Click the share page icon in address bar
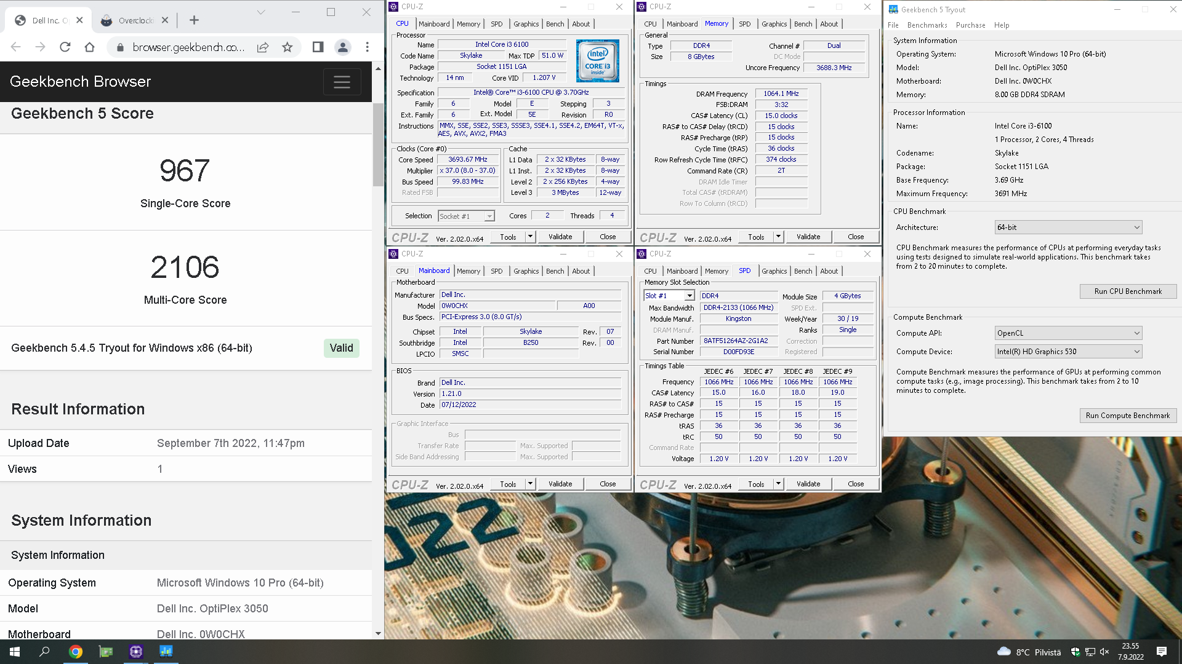The width and height of the screenshot is (1182, 664). click(x=263, y=47)
